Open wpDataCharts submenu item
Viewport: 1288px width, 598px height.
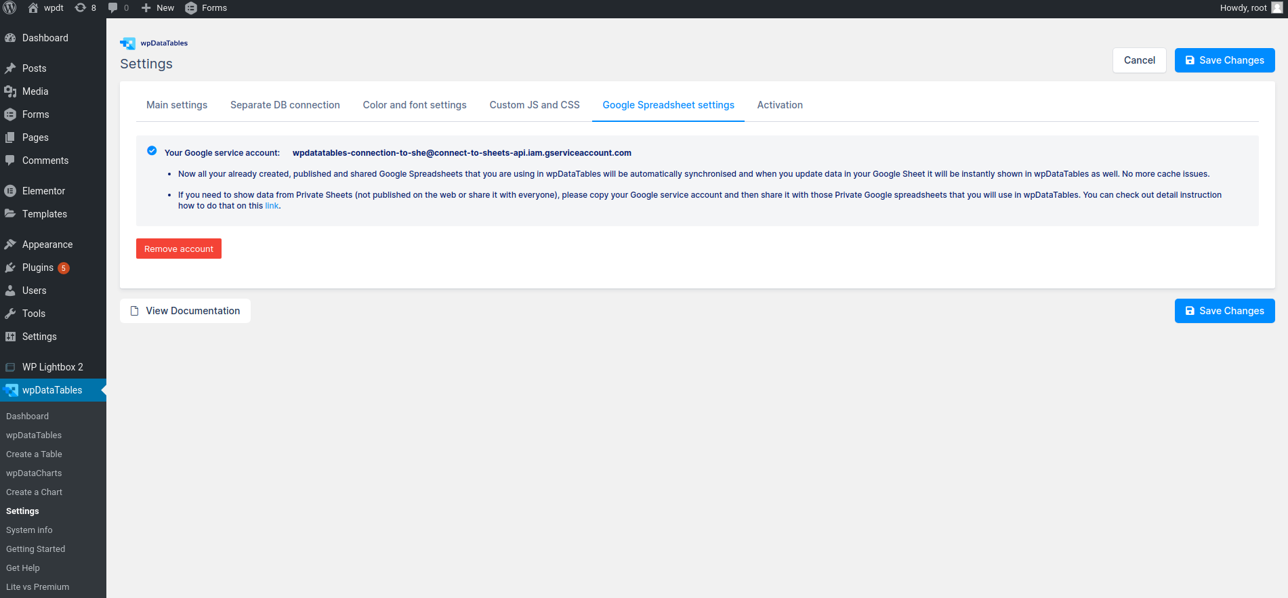point(34,473)
